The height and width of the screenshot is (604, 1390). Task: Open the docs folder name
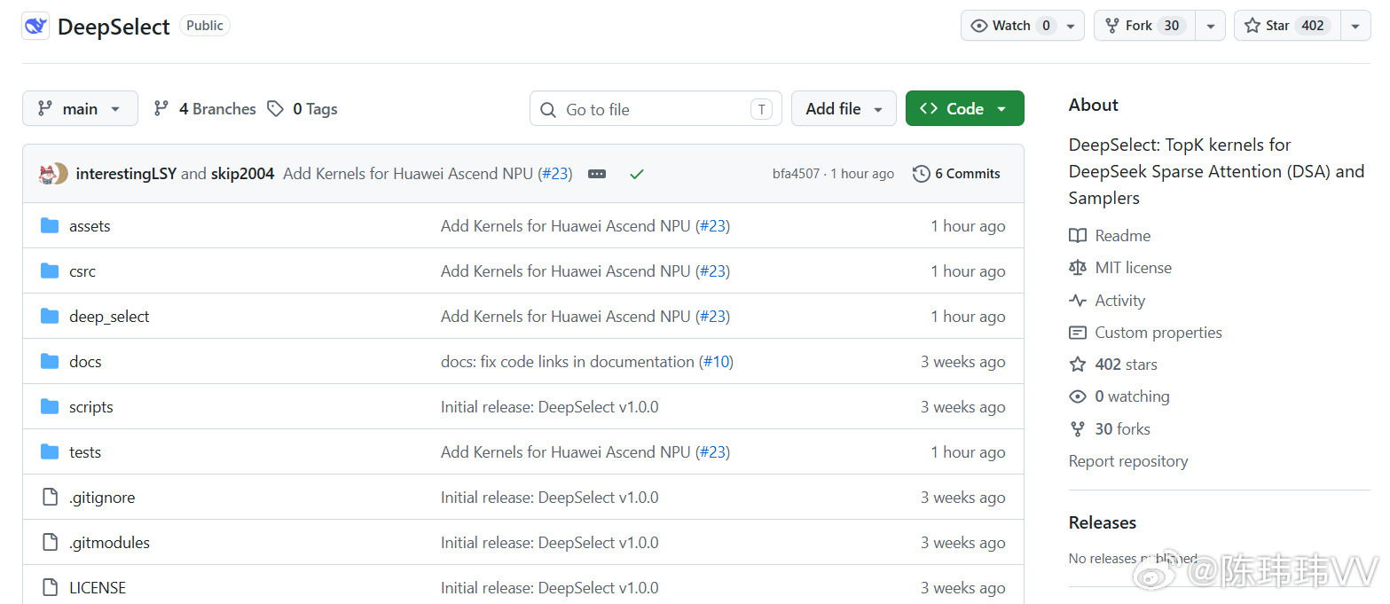tap(85, 362)
